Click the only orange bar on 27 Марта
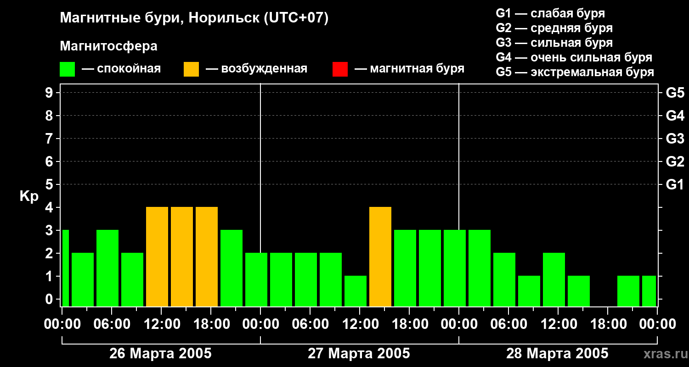Screen dimensions: 689x367 [x=380, y=256]
